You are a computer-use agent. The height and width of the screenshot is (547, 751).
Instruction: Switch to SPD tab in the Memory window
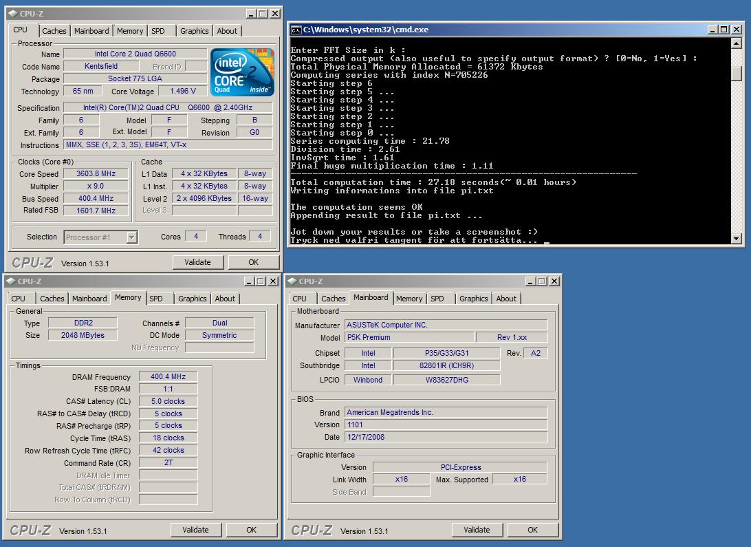click(x=156, y=299)
